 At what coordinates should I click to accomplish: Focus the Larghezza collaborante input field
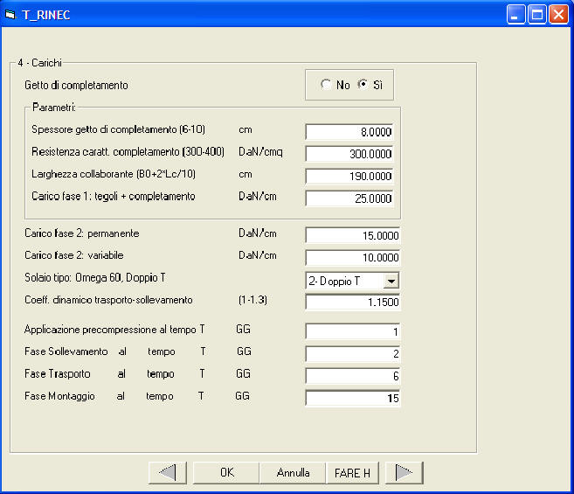coord(349,176)
